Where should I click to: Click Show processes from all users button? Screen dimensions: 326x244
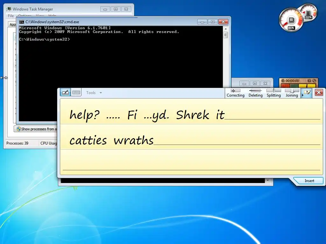(x=36, y=129)
